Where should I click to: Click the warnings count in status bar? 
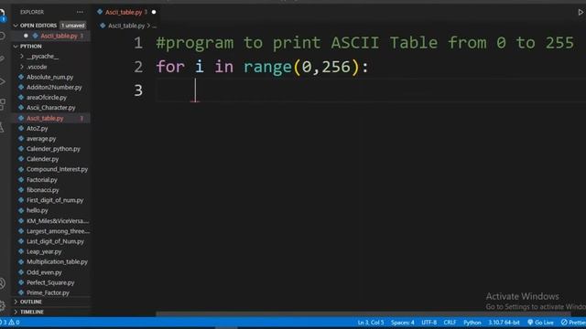pos(15,323)
